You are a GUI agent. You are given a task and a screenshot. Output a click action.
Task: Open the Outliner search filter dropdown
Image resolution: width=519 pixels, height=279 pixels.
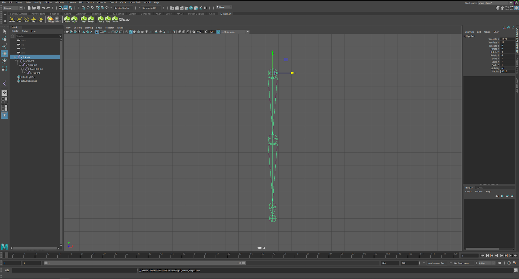pos(60,36)
